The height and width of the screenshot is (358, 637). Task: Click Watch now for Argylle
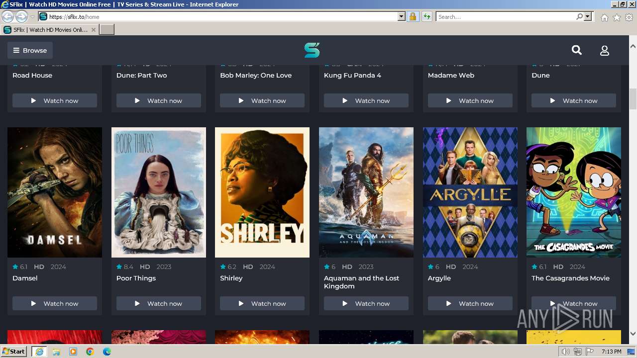pyautogui.click(x=470, y=303)
